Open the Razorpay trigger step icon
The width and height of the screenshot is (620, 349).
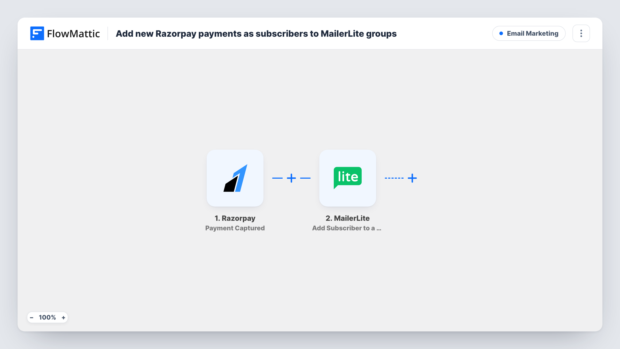click(235, 178)
